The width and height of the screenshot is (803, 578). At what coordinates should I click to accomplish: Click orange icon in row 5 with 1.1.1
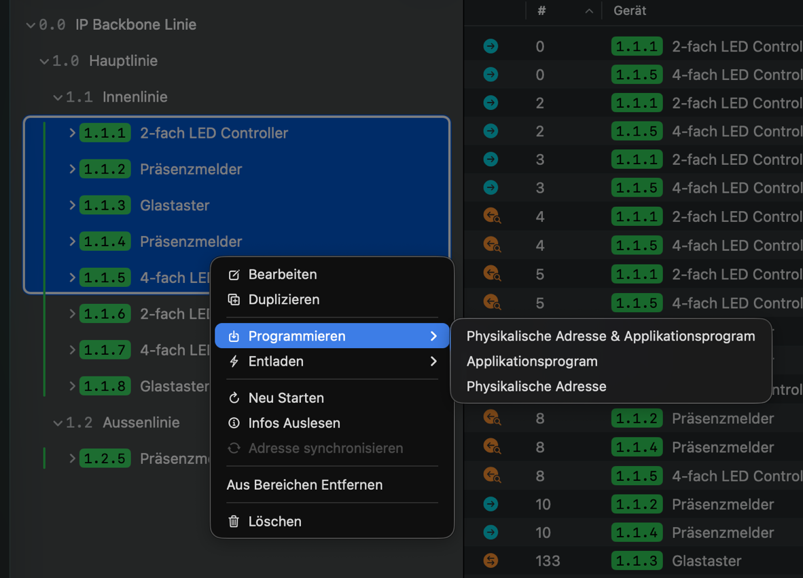click(492, 274)
